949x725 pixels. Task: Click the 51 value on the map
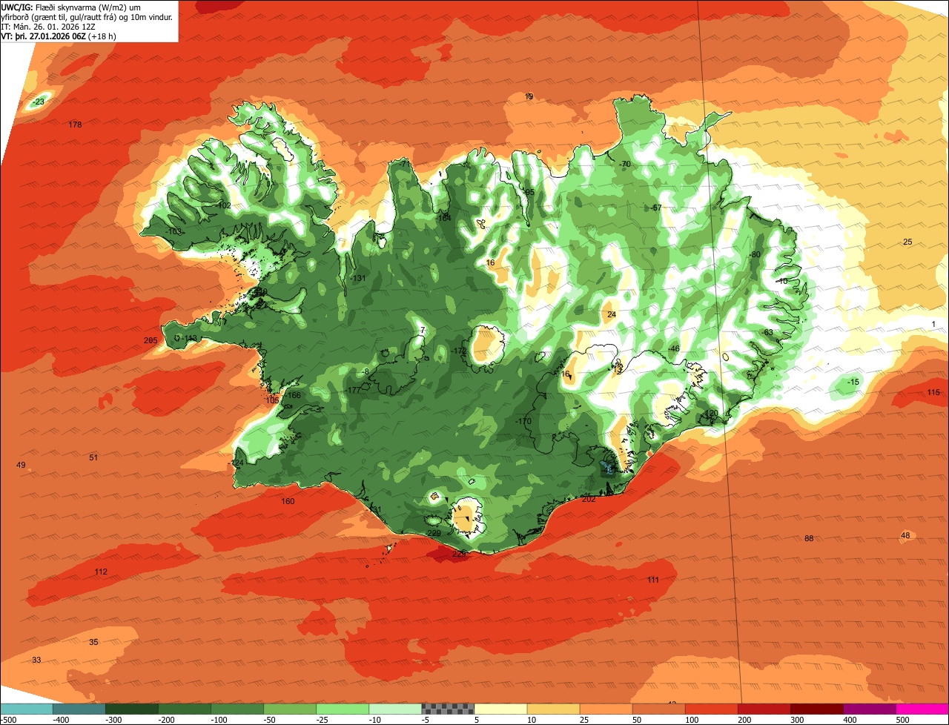pos(93,458)
